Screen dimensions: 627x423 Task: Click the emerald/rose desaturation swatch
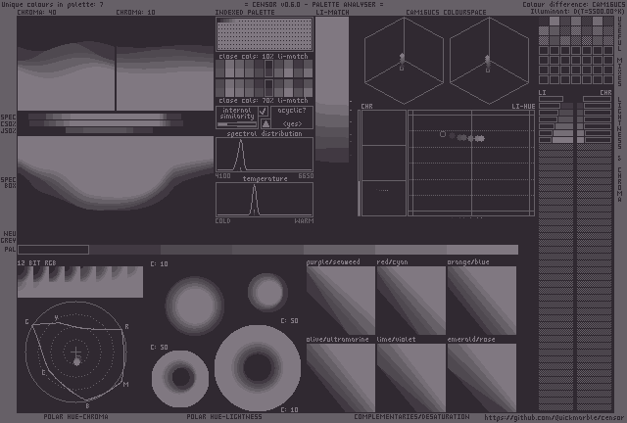click(x=482, y=377)
